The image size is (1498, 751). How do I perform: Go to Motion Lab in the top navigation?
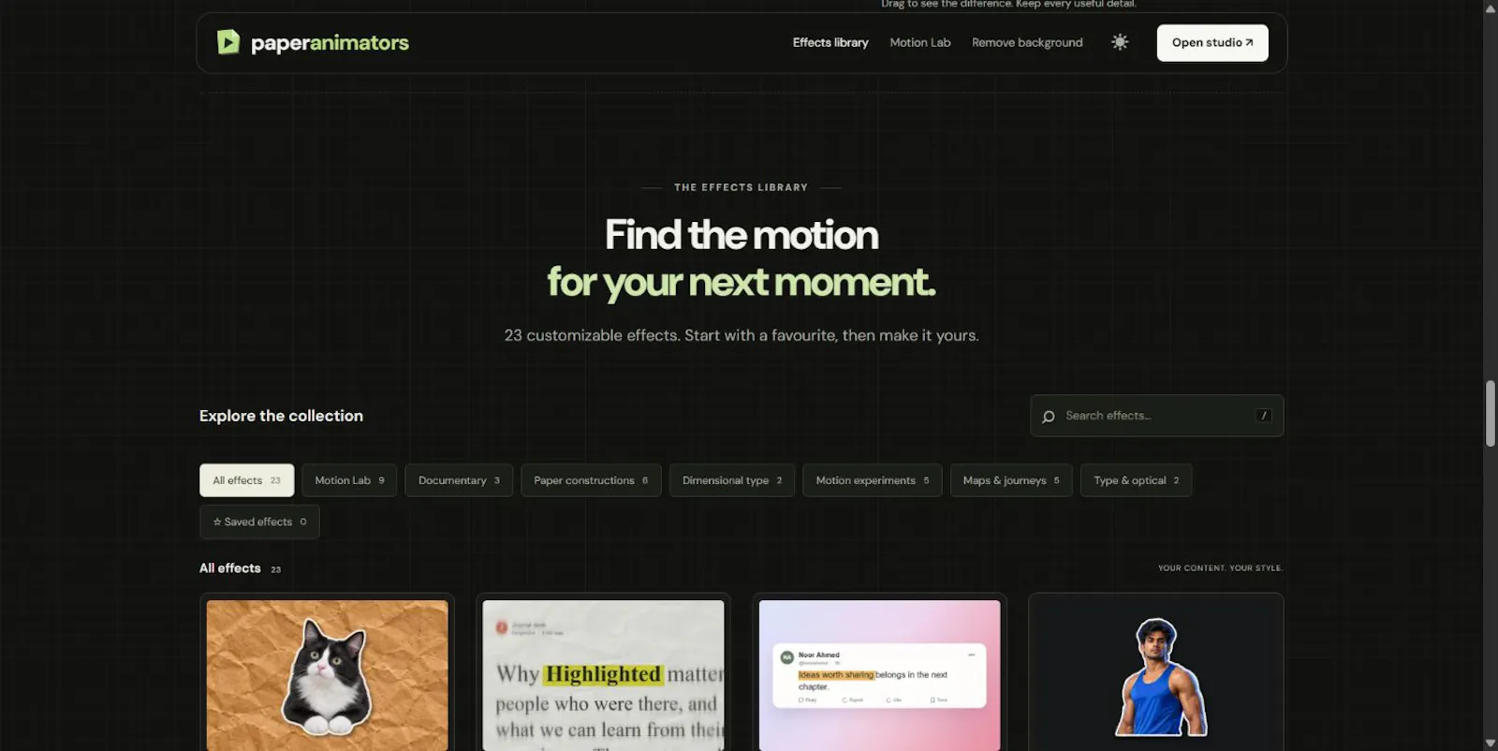920,42
